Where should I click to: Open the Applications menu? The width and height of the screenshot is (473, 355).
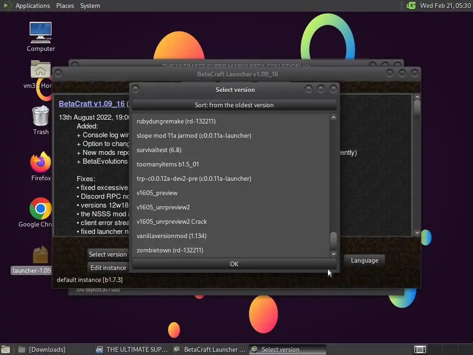(x=33, y=6)
